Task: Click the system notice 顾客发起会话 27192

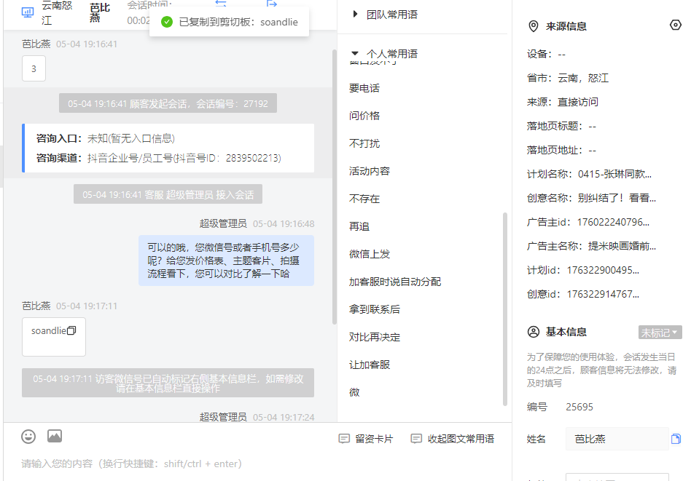Action: (168, 103)
